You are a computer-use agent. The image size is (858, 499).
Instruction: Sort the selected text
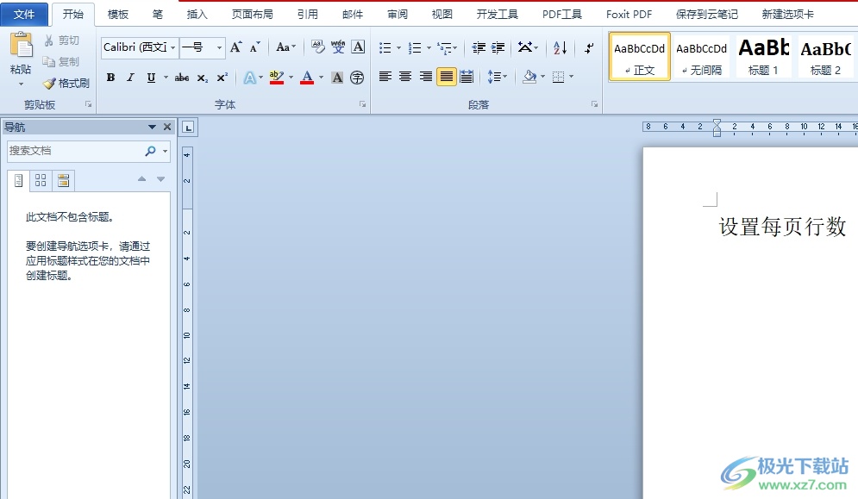click(x=560, y=48)
